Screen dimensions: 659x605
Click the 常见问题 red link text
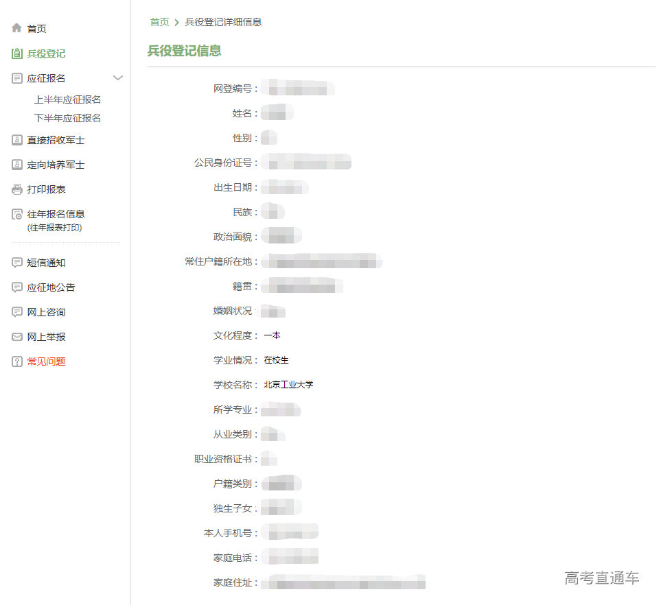coord(46,361)
